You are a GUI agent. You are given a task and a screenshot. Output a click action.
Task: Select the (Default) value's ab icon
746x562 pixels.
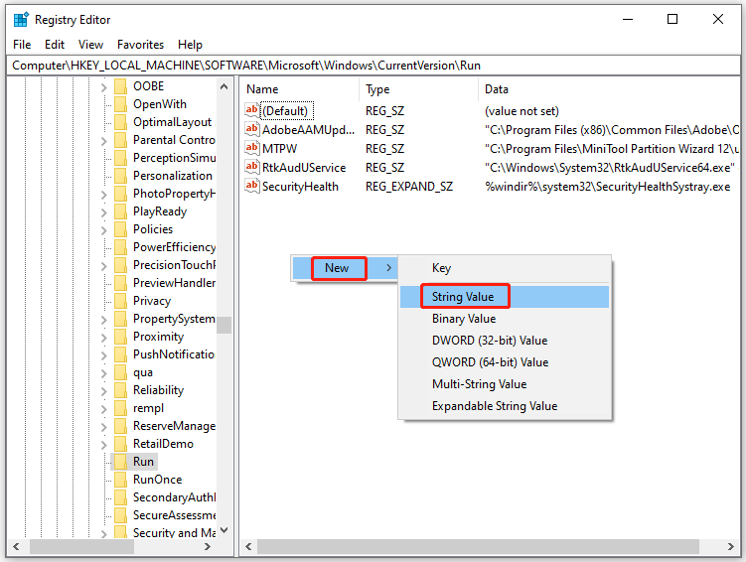251,110
